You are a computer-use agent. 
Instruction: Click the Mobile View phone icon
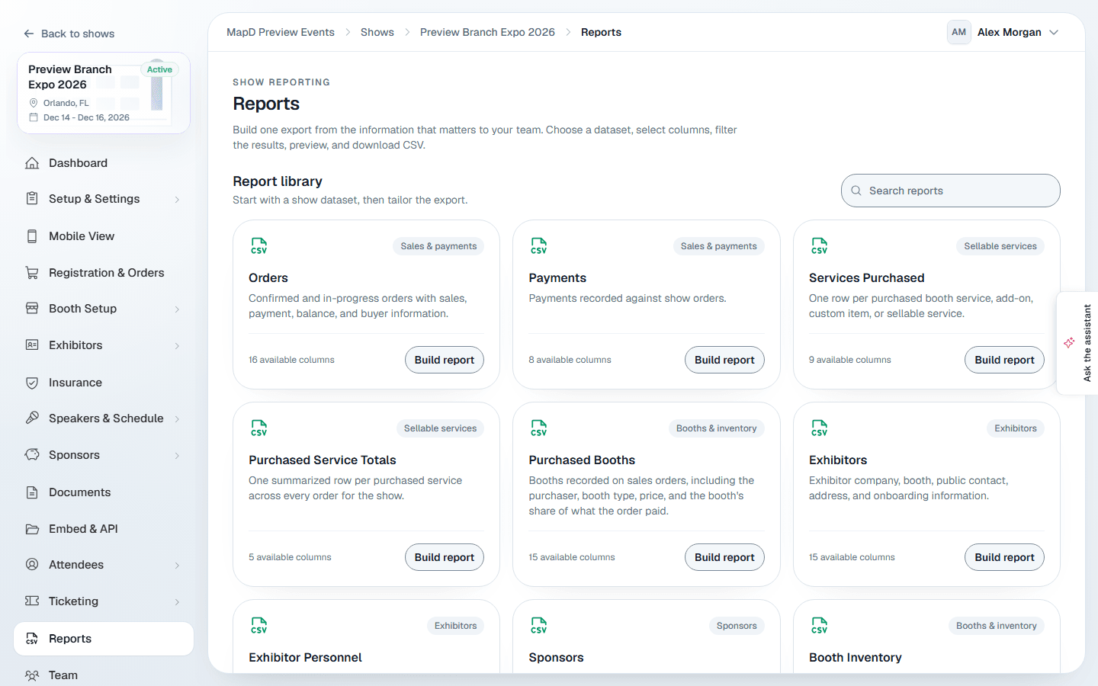[x=32, y=236]
